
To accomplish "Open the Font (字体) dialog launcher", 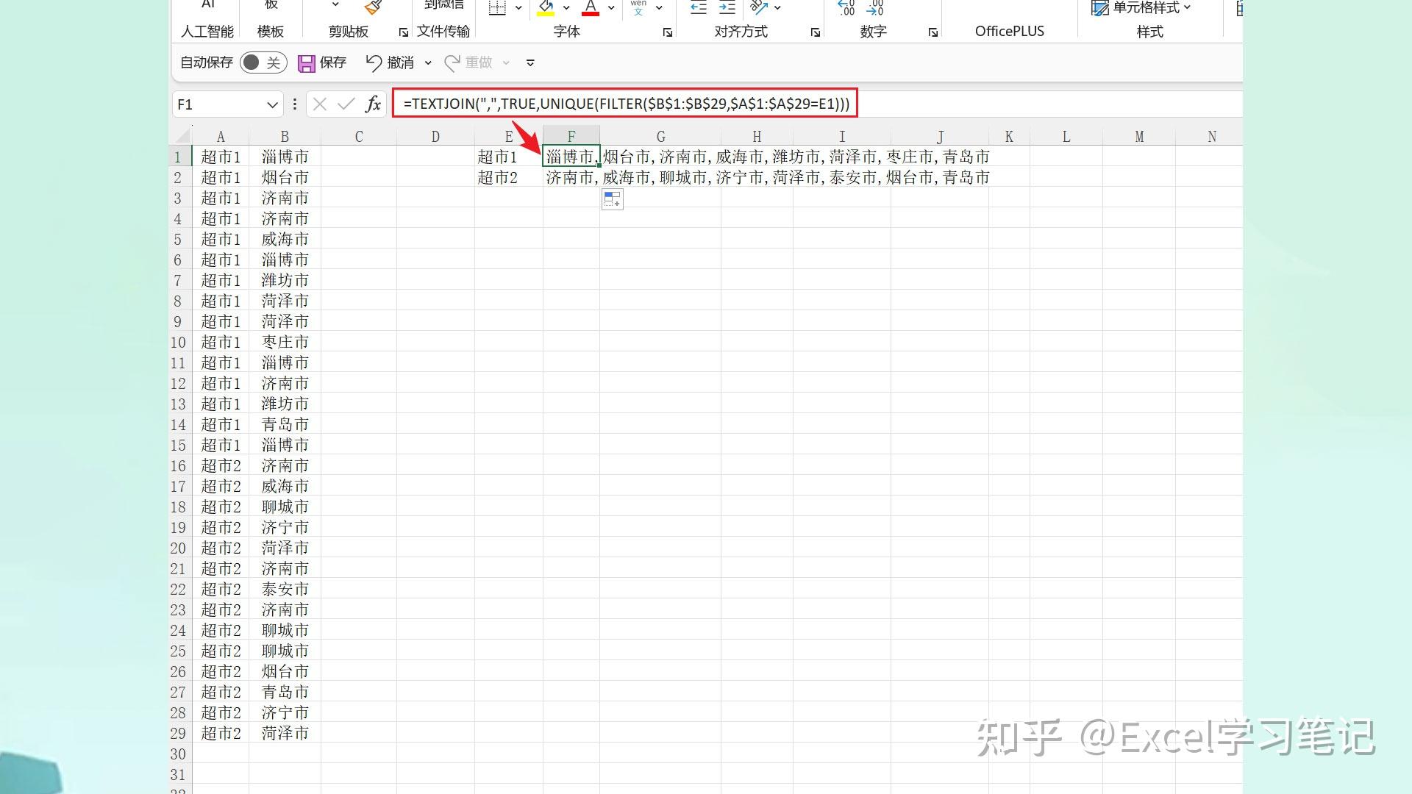I will click(668, 32).
